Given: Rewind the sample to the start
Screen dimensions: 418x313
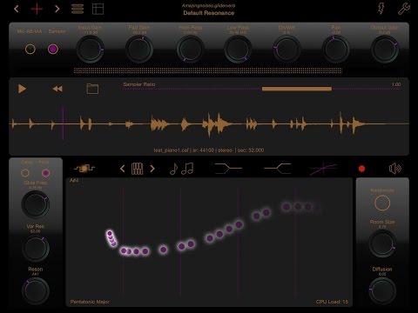Looking at the screenshot, I should 57,89.
